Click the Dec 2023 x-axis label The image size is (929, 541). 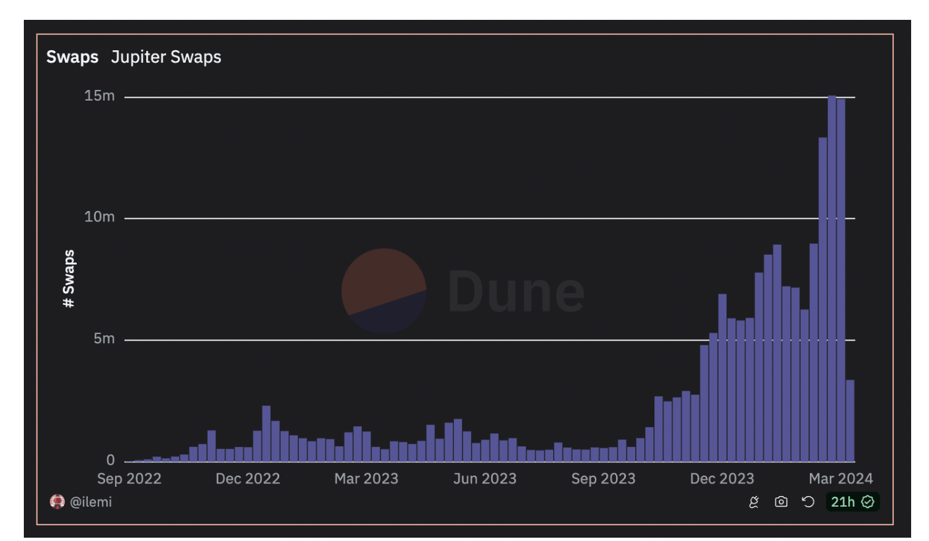722,479
